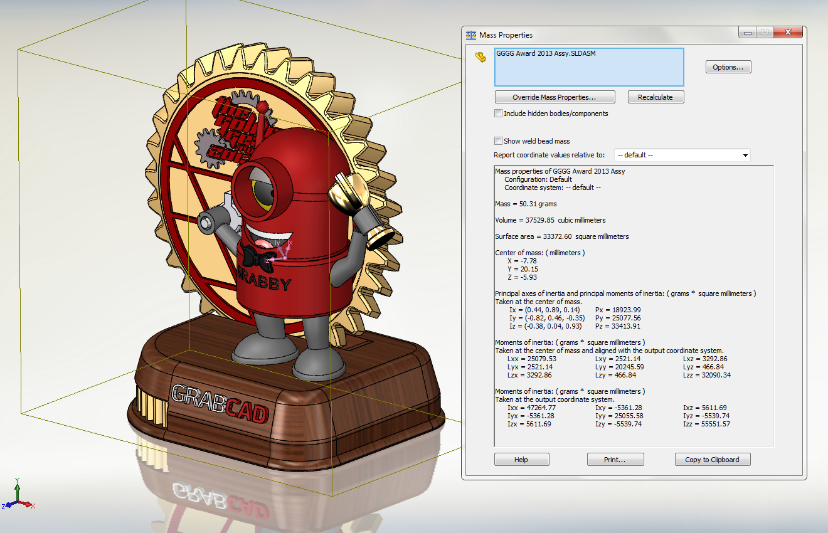
Task: Click the Ixz = 5611.69 value
Action: pos(705,408)
